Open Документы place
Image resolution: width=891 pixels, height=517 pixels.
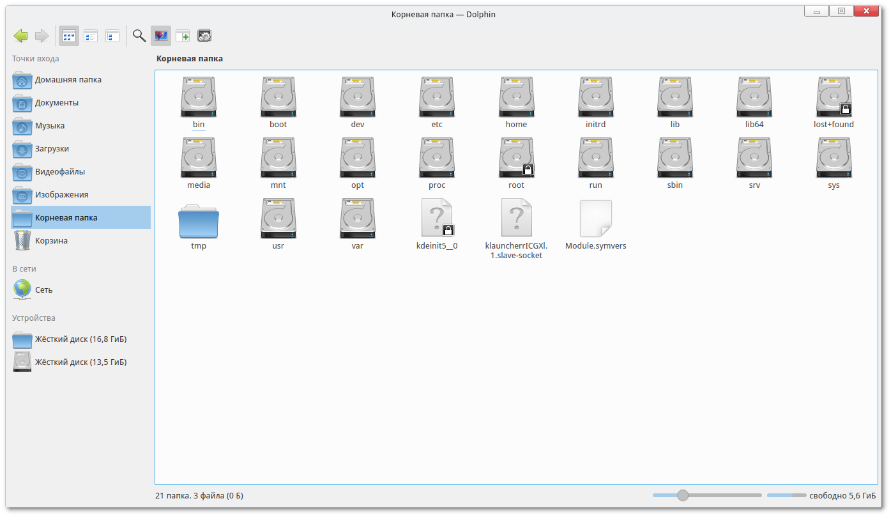pyautogui.click(x=80, y=103)
